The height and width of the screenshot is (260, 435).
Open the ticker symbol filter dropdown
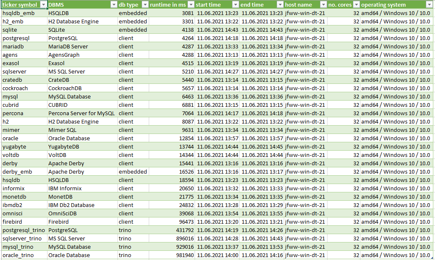43,5
